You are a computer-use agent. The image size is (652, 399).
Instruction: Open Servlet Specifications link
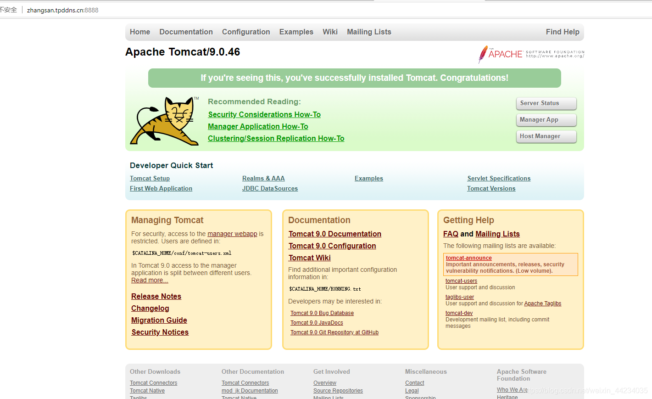pyautogui.click(x=499, y=179)
